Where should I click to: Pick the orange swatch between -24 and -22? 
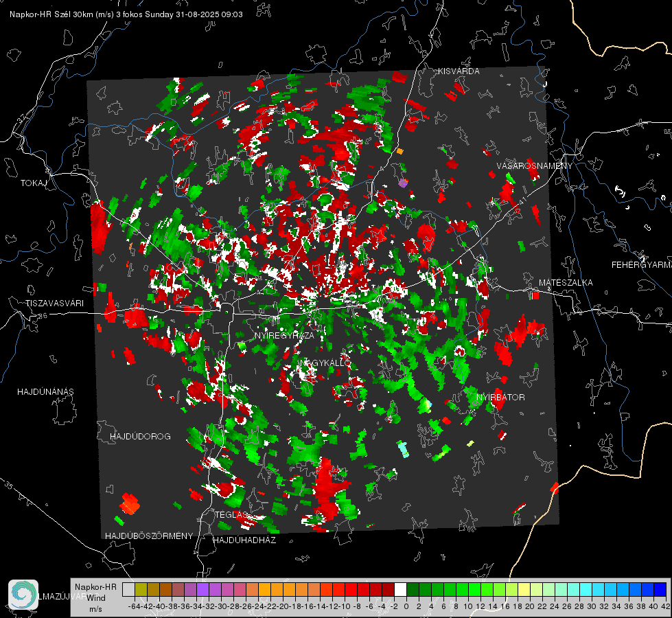click(x=264, y=590)
